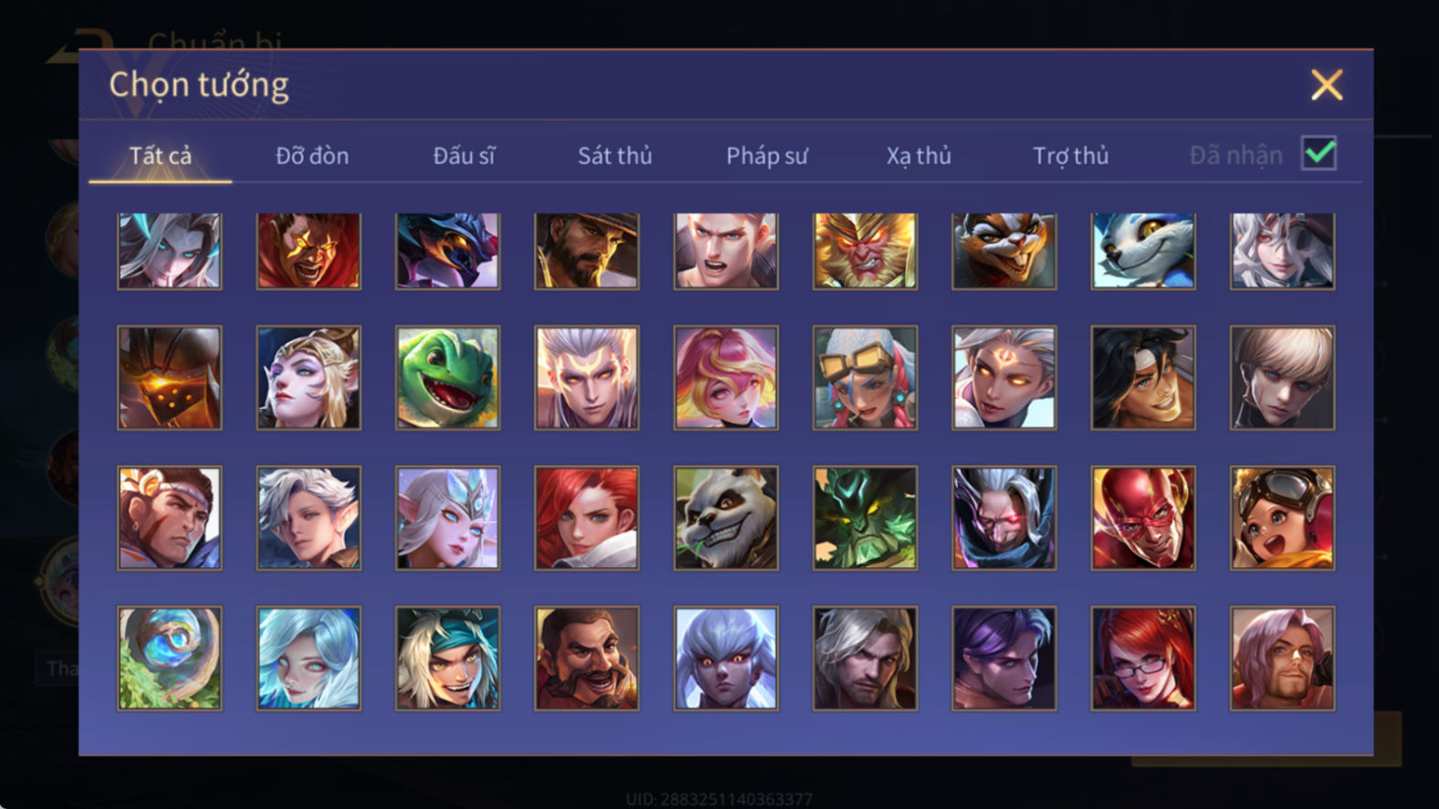This screenshot has height=809, width=1439.
Task: Select the Flash hero in red mask
Action: 1143,518
